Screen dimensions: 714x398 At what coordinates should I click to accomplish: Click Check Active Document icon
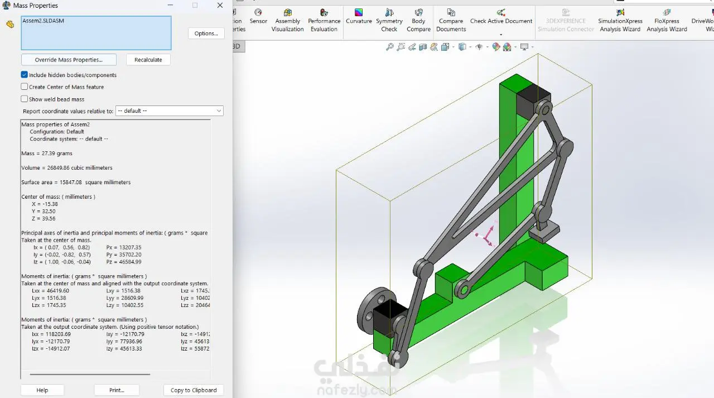coord(501,12)
